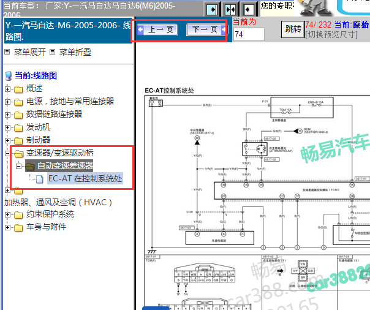Image resolution: width=370 pixels, height=310 pixels.
Task: Click the 跳转 jump button
Action: pyautogui.click(x=293, y=29)
